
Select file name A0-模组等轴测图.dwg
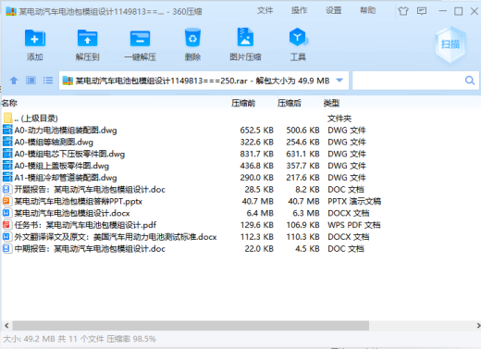[54, 142]
